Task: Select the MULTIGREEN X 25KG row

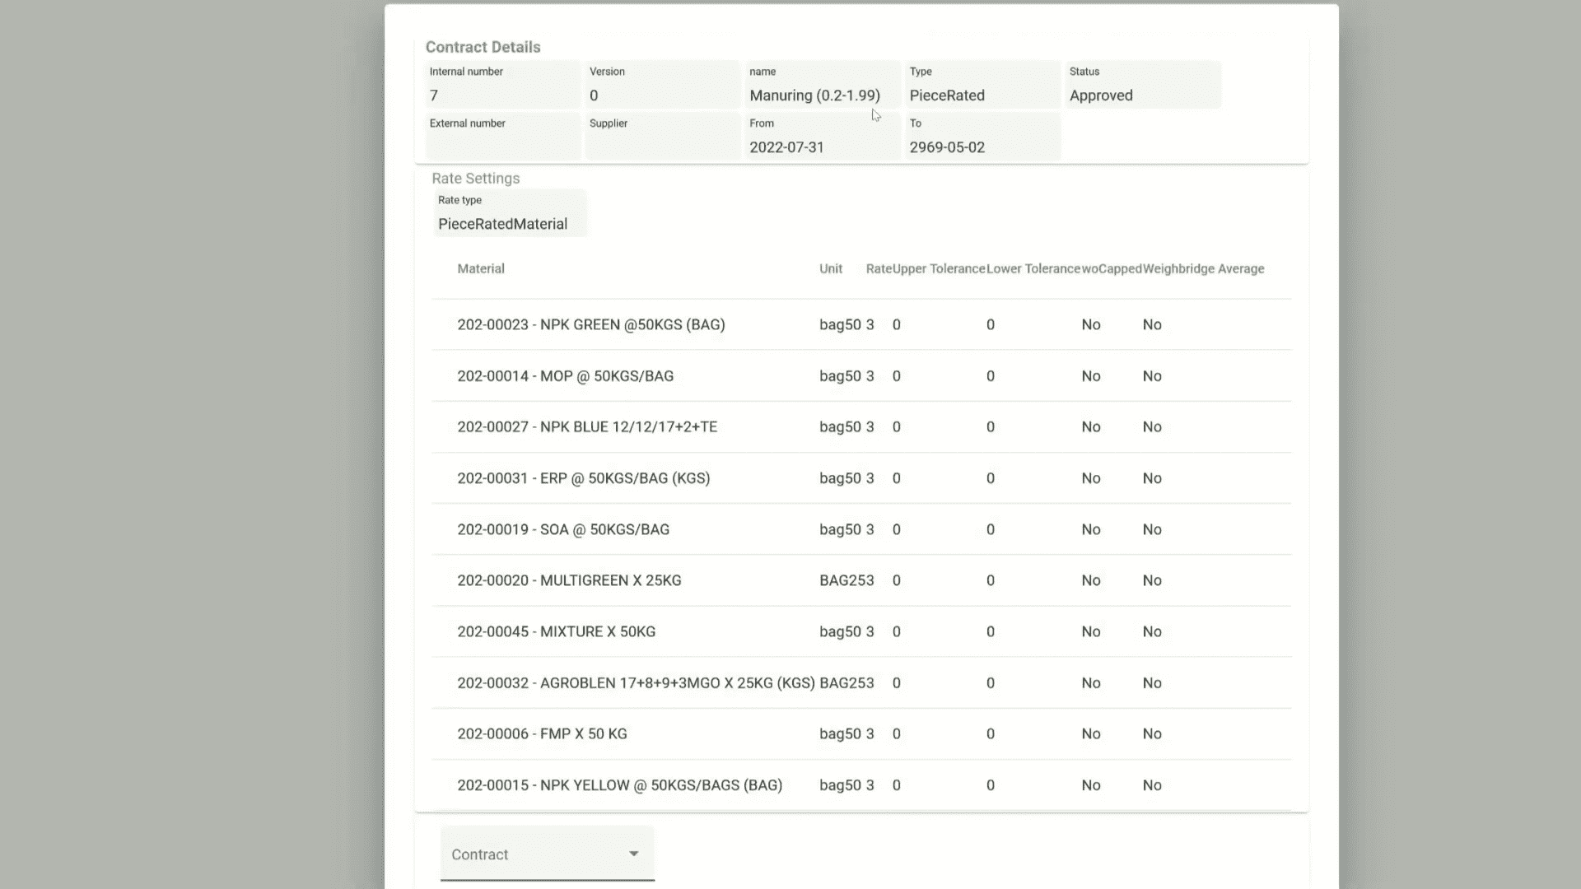Action: coord(569,580)
